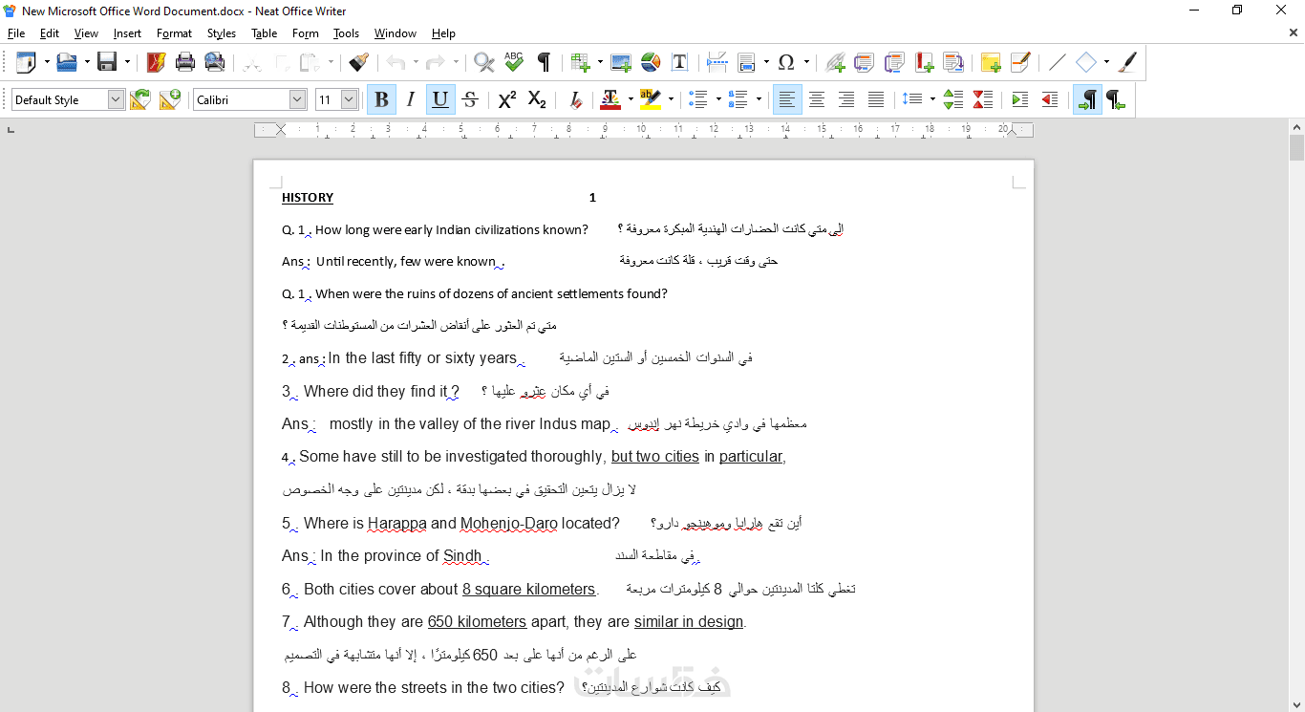Expand the Omega special character dropdown arrow
Image resolution: width=1305 pixels, height=712 pixels.
tap(806, 63)
